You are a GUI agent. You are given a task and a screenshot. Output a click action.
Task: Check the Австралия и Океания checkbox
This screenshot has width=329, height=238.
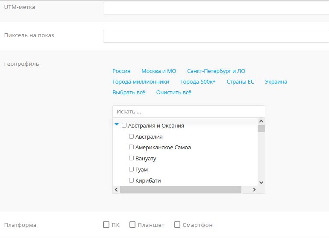pos(124,125)
